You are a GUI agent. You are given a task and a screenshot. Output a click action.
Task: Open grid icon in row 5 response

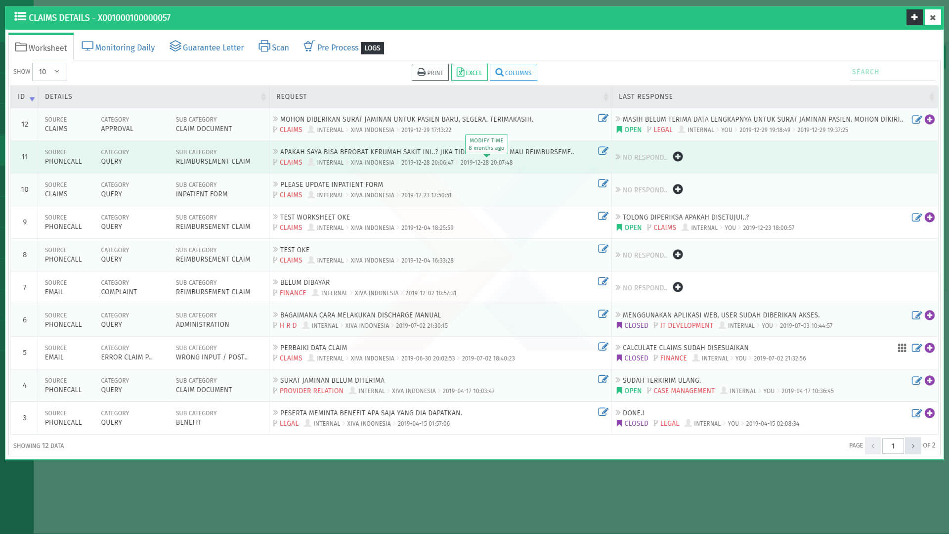pyautogui.click(x=902, y=348)
